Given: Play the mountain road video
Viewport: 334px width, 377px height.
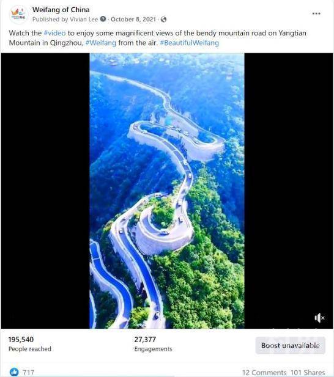Looking at the screenshot, I should click(x=167, y=191).
